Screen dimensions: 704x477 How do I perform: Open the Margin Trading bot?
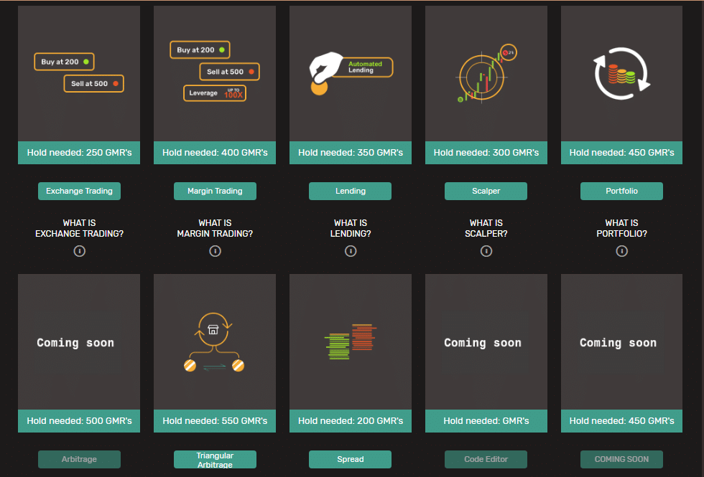[x=215, y=191]
